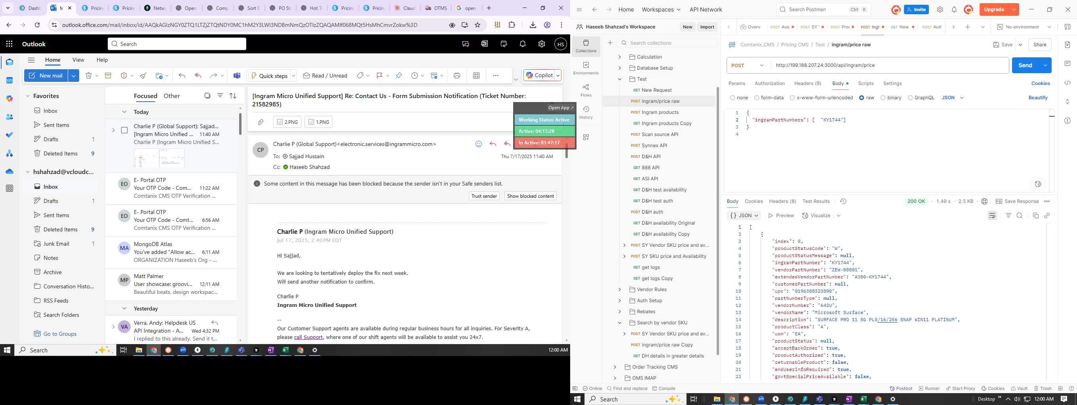This screenshot has height=405, width=1077.
Task: Expand the Calculation folder in Postman
Action: pos(620,57)
